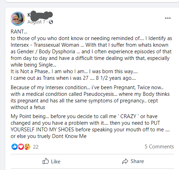Click the word Pseudocyesis in the post
Viewport: 179px width, 170px height.
tap(100, 94)
